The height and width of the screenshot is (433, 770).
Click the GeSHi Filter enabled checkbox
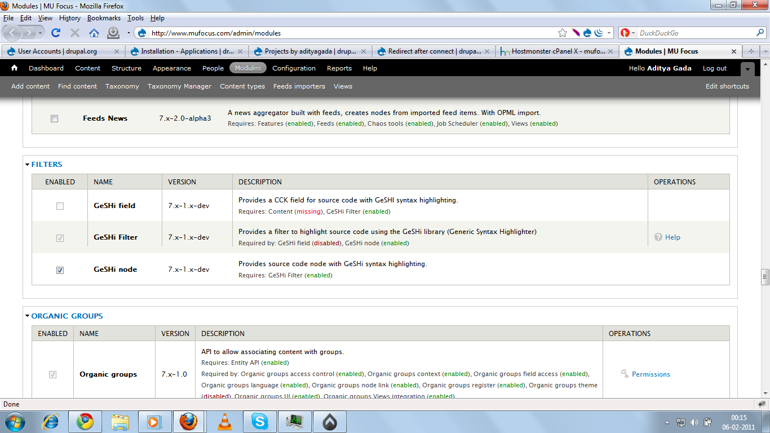(60, 238)
